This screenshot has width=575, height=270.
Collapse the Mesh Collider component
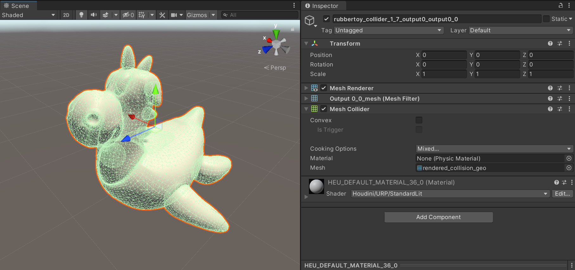click(x=306, y=109)
